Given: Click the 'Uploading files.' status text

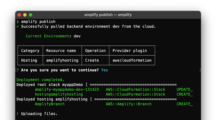Looking at the screenshot, I should click(x=39, y=114).
